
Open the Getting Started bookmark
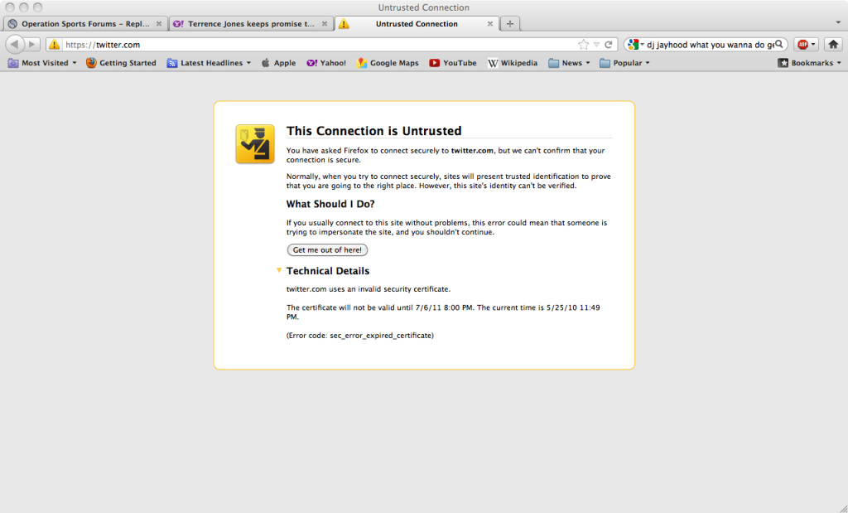[x=121, y=63]
